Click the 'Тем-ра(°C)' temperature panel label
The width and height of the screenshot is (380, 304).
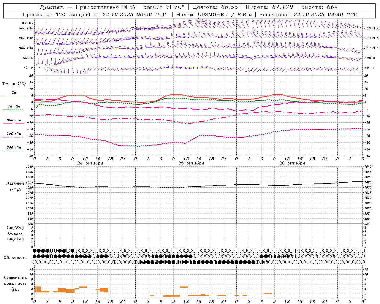click(x=14, y=84)
